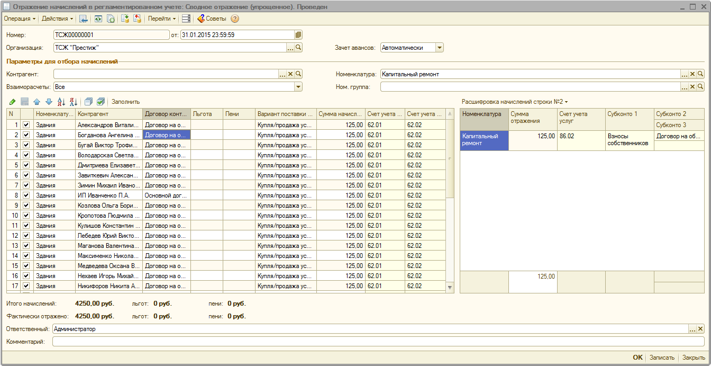Toggle the checkbox for Володарская row
The image size is (711, 366).
[x=26, y=155]
